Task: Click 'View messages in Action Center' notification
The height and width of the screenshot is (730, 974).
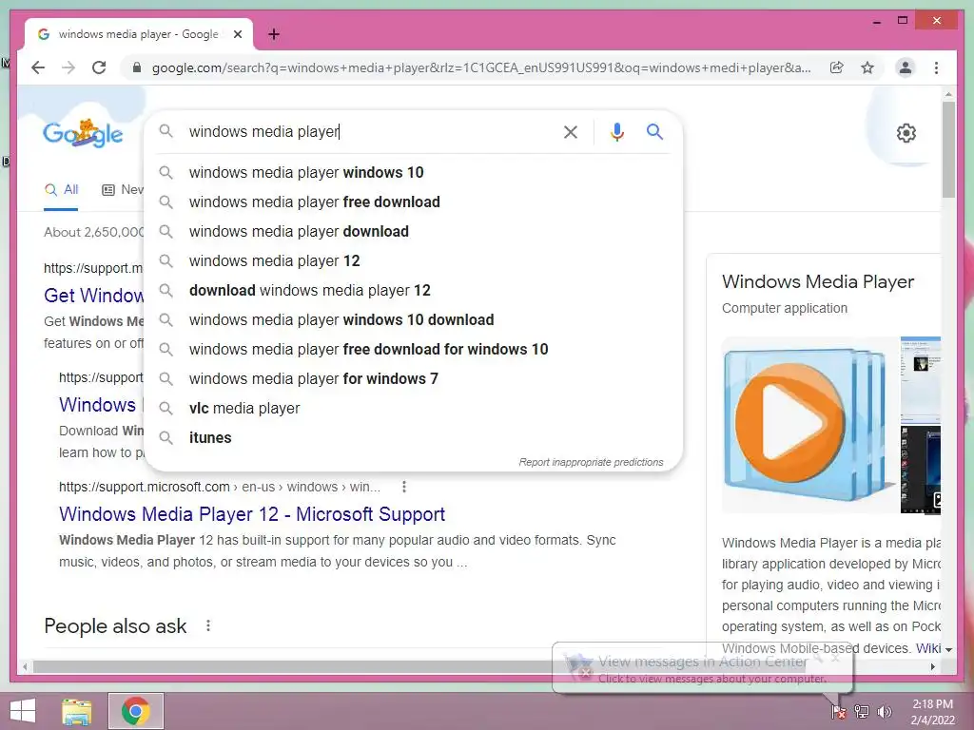Action: pos(703,668)
